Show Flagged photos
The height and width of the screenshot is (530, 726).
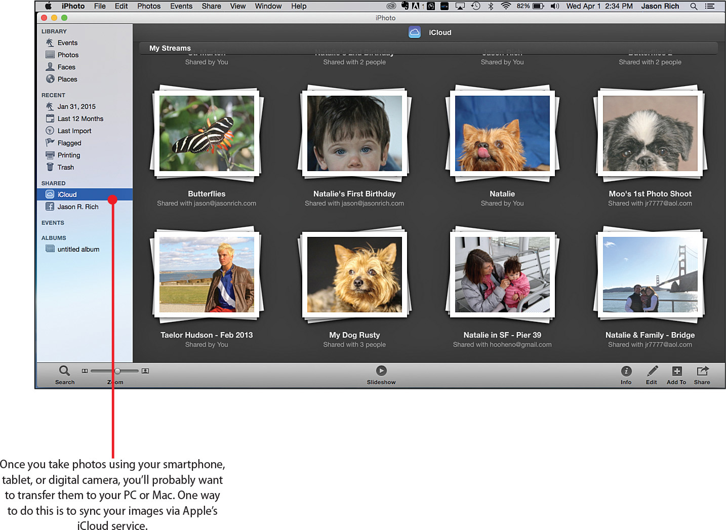[x=69, y=143]
